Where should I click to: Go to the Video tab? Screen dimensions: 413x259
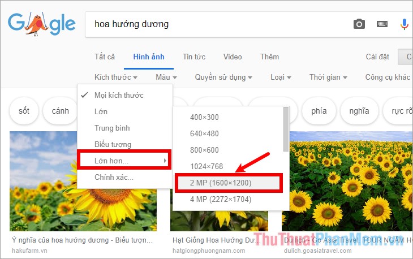tap(233, 57)
